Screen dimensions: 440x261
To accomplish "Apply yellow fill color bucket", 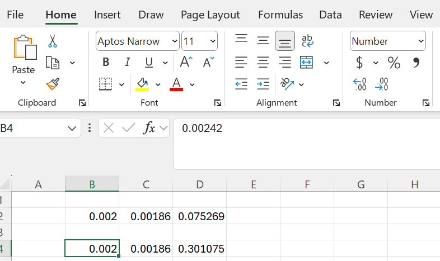I will pyautogui.click(x=142, y=84).
